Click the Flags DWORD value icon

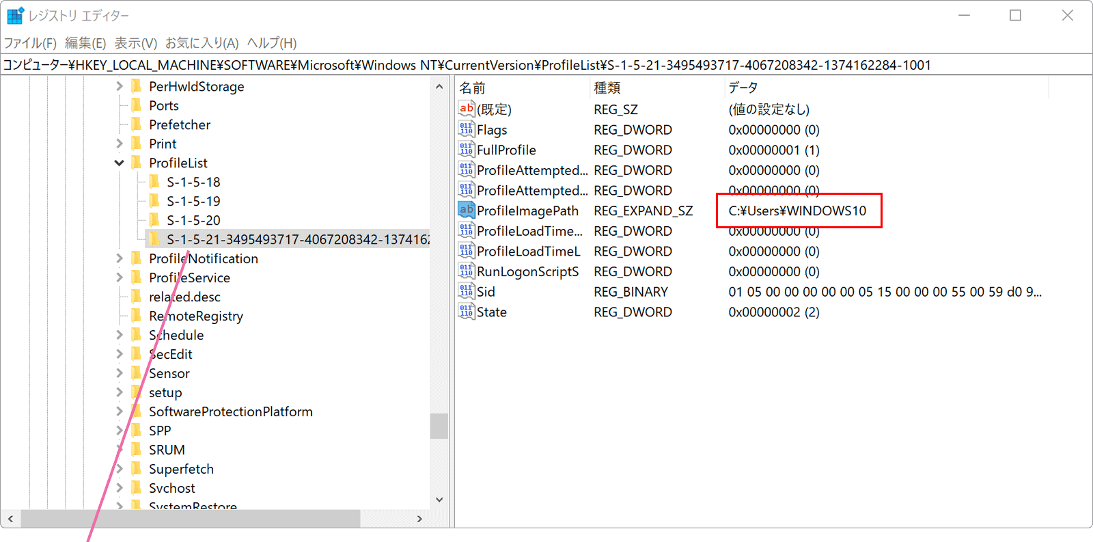click(x=467, y=129)
